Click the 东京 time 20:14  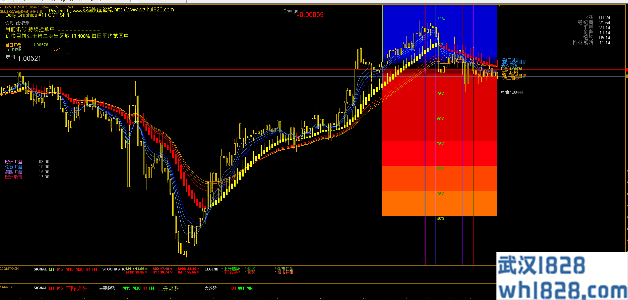[605, 28]
